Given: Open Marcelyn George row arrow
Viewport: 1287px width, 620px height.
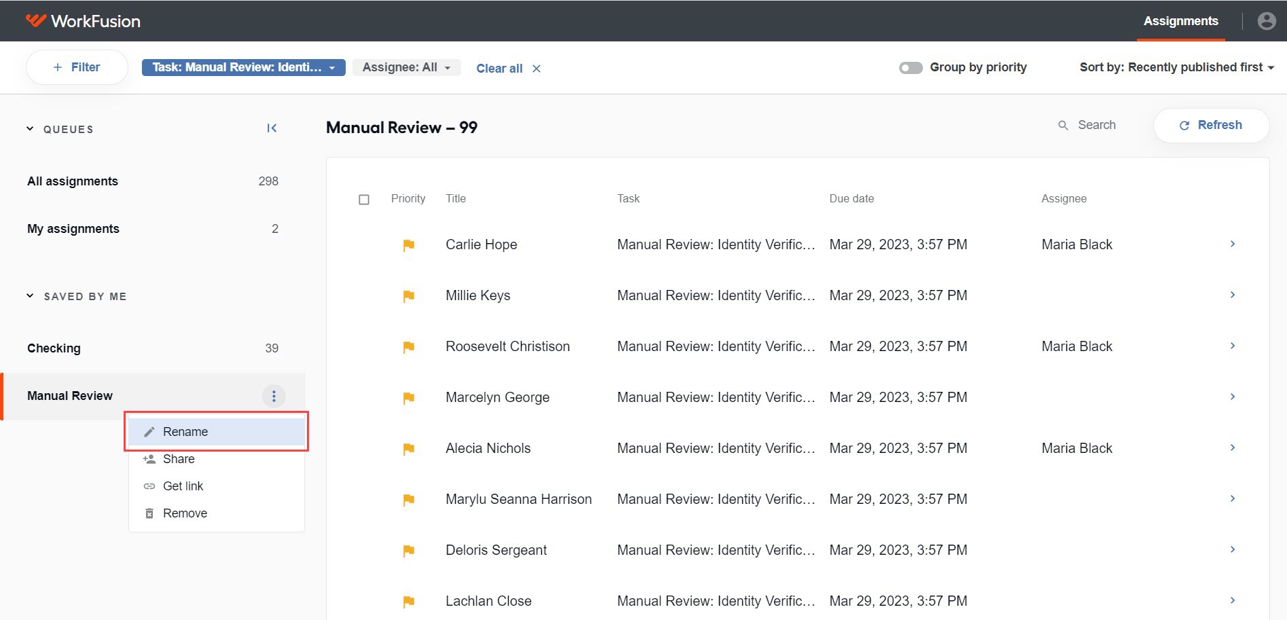Looking at the screenshot, I should 1232,397.
